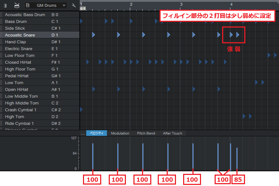Click the softer second fill-in snare note
279x186 pixels.
tap(238, 35)
